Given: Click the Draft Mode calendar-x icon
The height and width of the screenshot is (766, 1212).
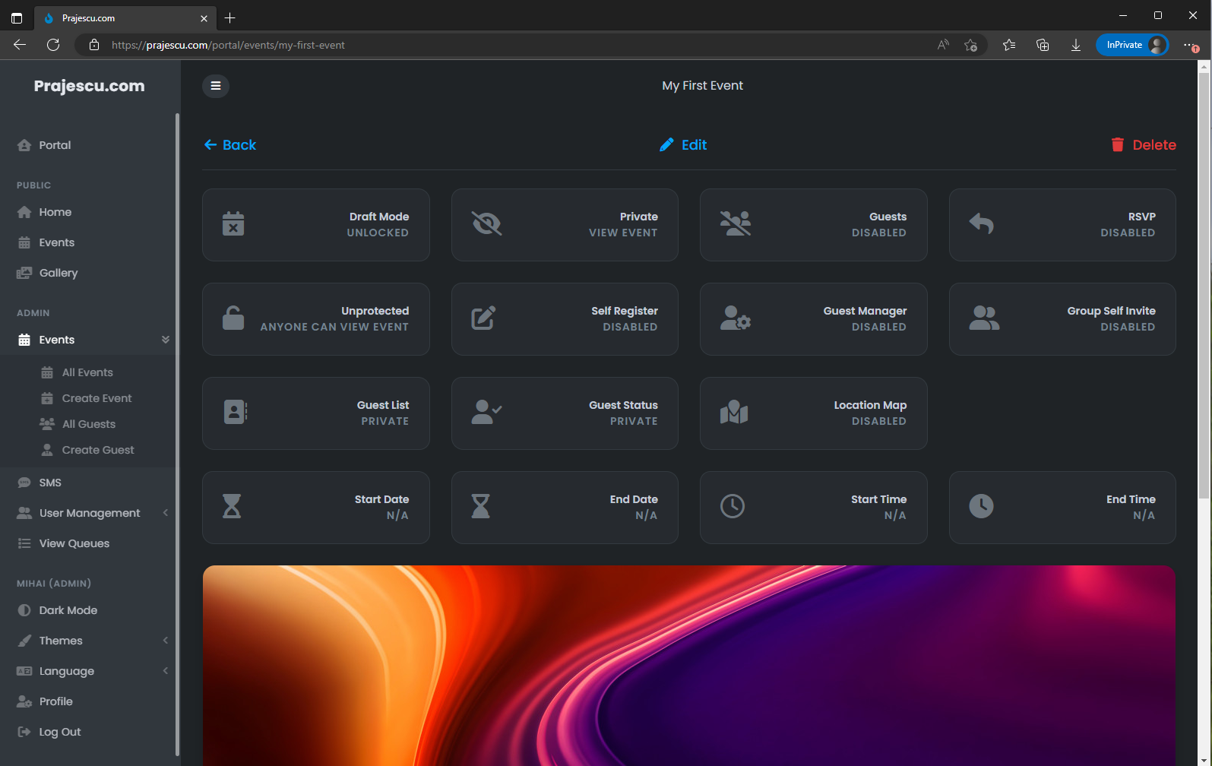Looking at the screenshot, I should click(x=233, y=224).
